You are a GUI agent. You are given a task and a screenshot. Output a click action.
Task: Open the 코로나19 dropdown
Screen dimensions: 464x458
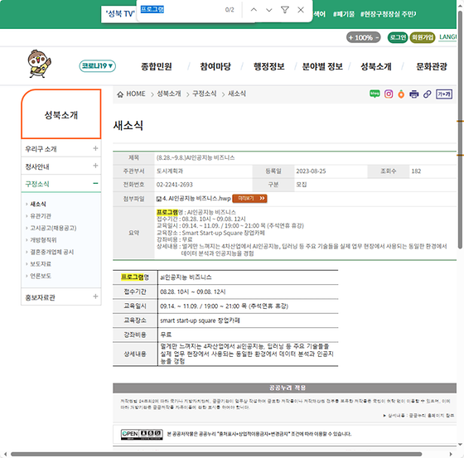[x=98, y=65]
